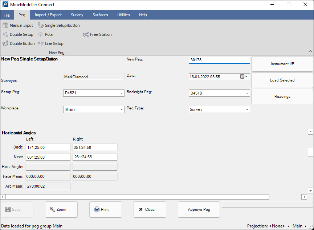
Task: Click the Zoom magnifier button
Action: [61, 209]
